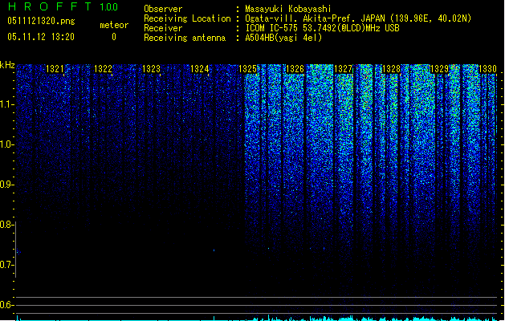Click time marker 1328
505x321 pixels.
pyautogui.click(x=391, y=69)
